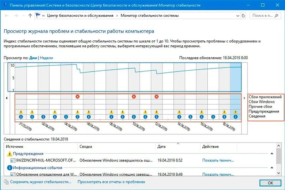Screen dimensions: 285x190
Task: Click the details list scroll-down arrow
Action: pos(279,173)
